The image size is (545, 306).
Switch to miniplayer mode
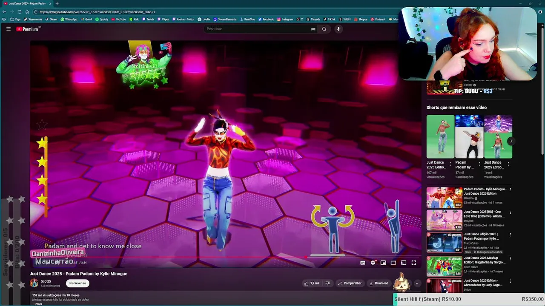(x=383, y=263)
